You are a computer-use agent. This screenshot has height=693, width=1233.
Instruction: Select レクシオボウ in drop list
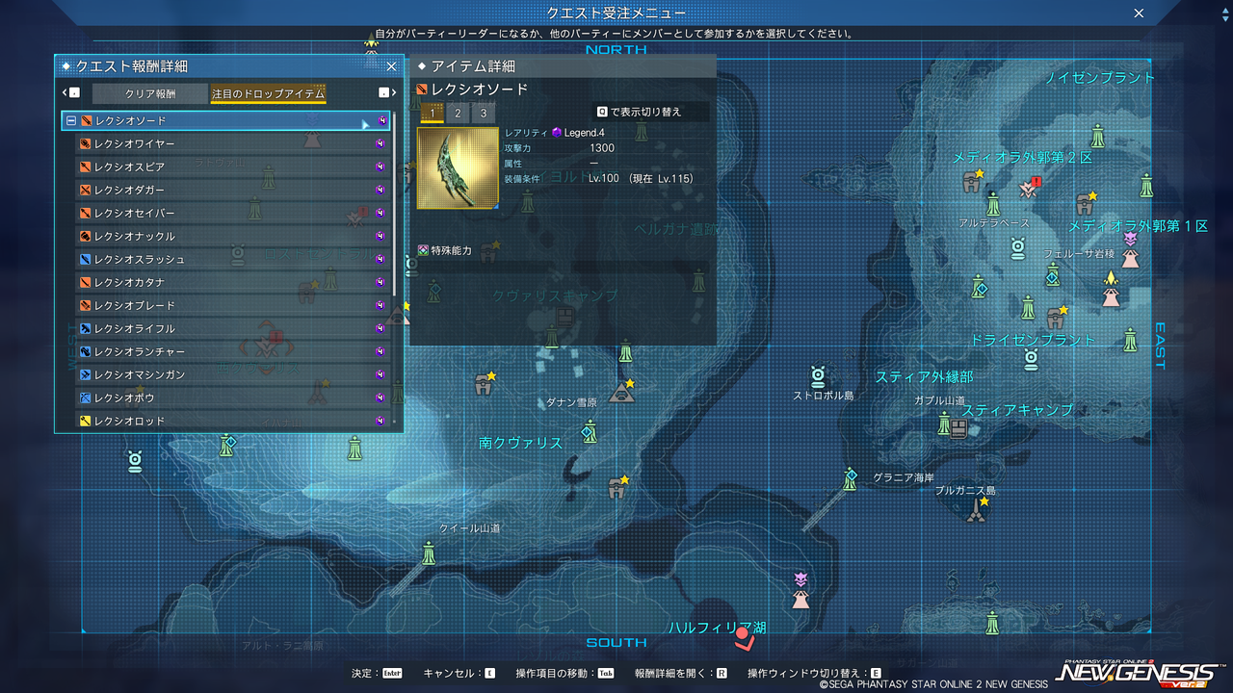point(233,398)
